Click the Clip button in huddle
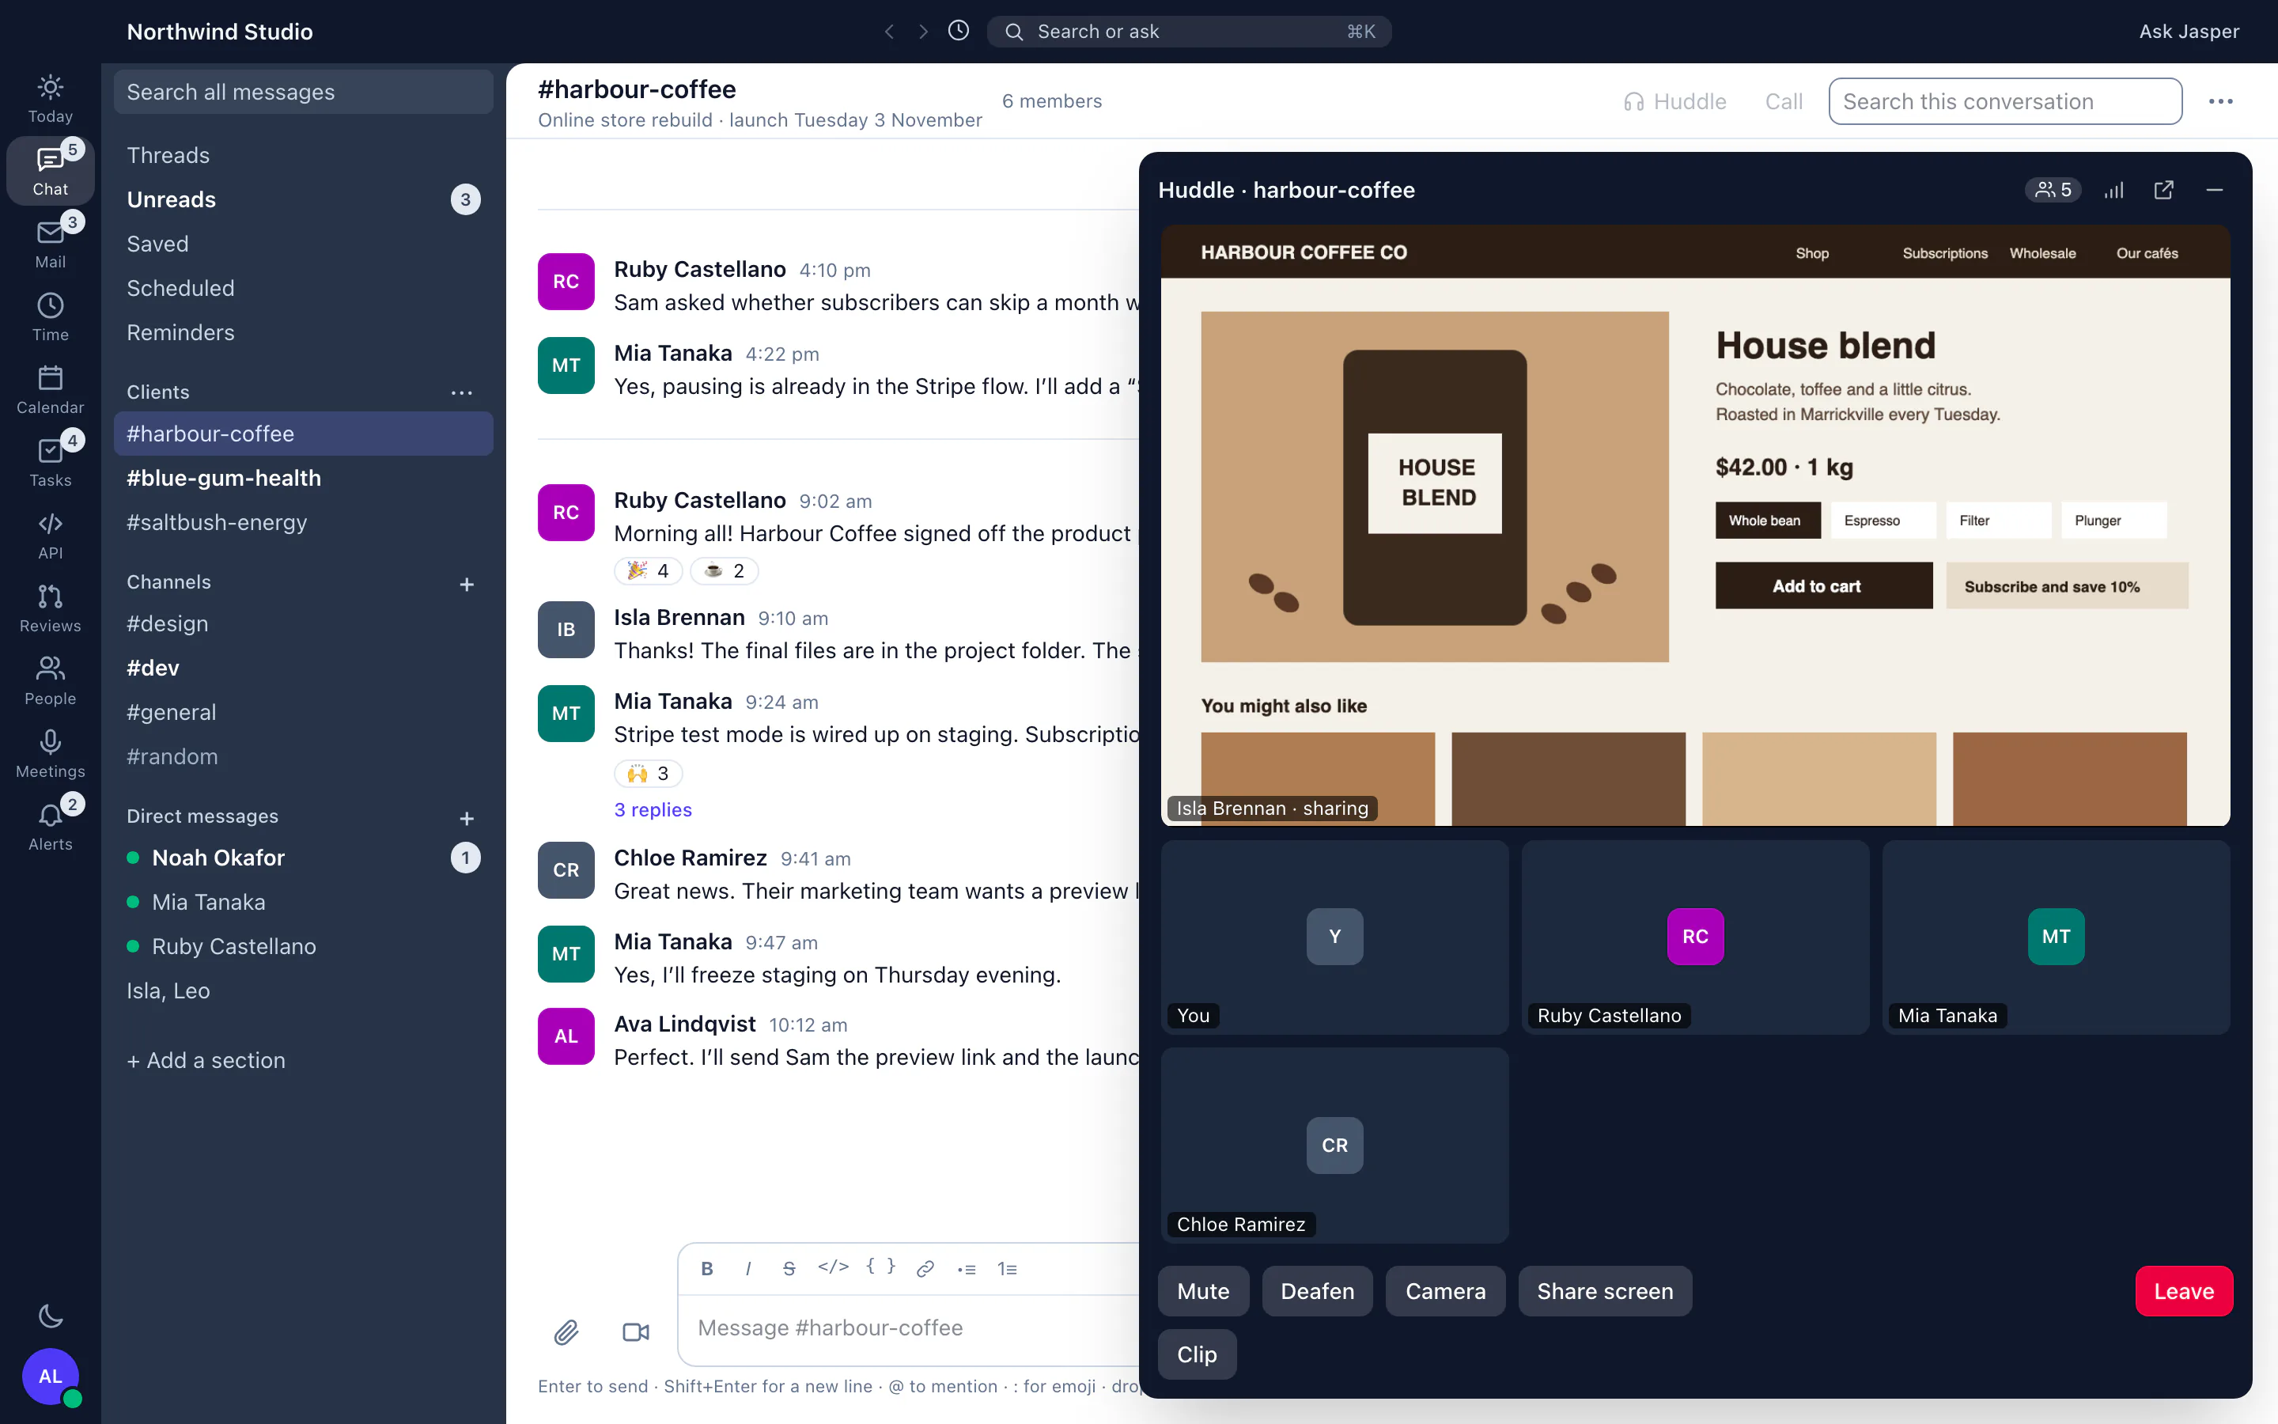This screenshot has height=1424, width=2278. click(1197, 1354)
